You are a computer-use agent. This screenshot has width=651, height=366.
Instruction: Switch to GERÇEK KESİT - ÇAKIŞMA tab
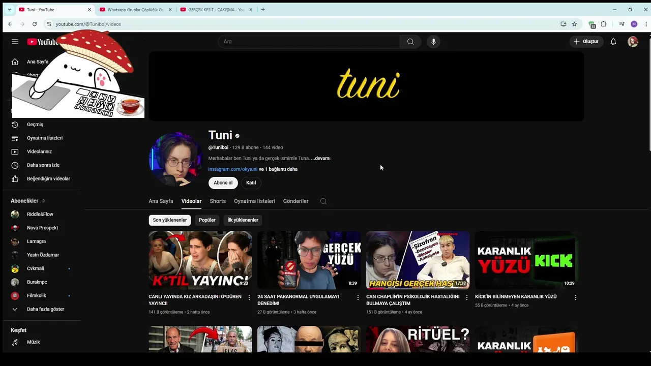(x=216, y=10)
